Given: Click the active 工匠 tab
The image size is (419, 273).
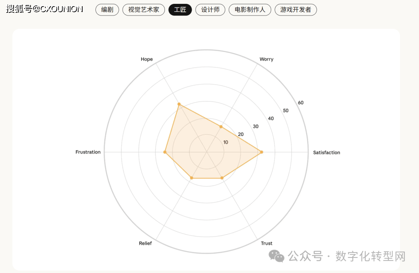Looking at the screenshot, I should (x=180, y=10).
